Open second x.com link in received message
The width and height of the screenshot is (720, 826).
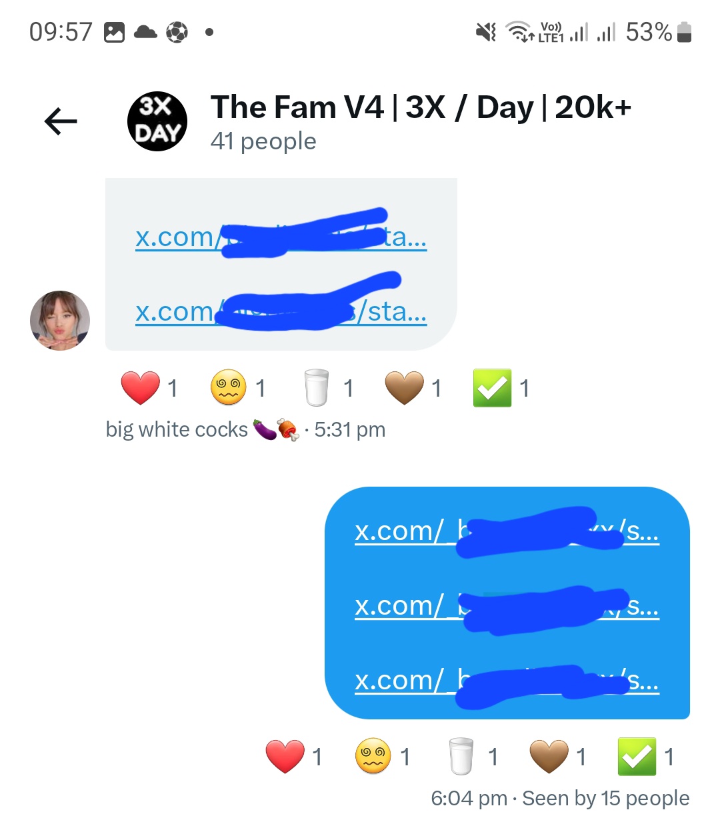tap(281, 311)
